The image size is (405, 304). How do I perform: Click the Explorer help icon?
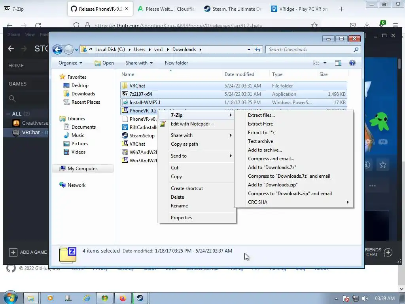[352, 63]
